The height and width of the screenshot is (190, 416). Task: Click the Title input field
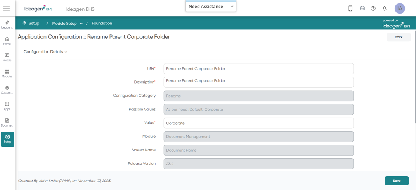coord(259,69)
